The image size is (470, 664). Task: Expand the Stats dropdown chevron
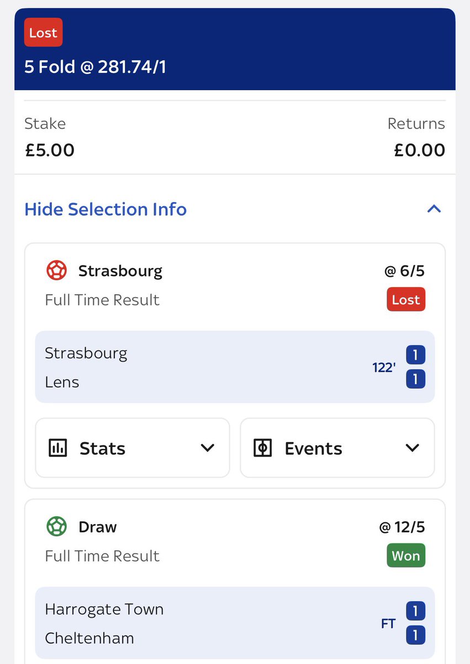(207, 448)
